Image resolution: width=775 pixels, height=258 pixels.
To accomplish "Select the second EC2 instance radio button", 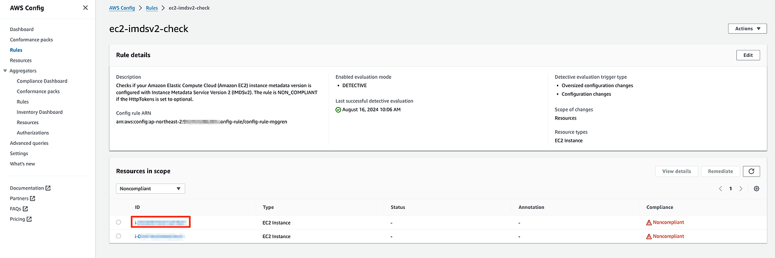I will [x=119, y=236].
